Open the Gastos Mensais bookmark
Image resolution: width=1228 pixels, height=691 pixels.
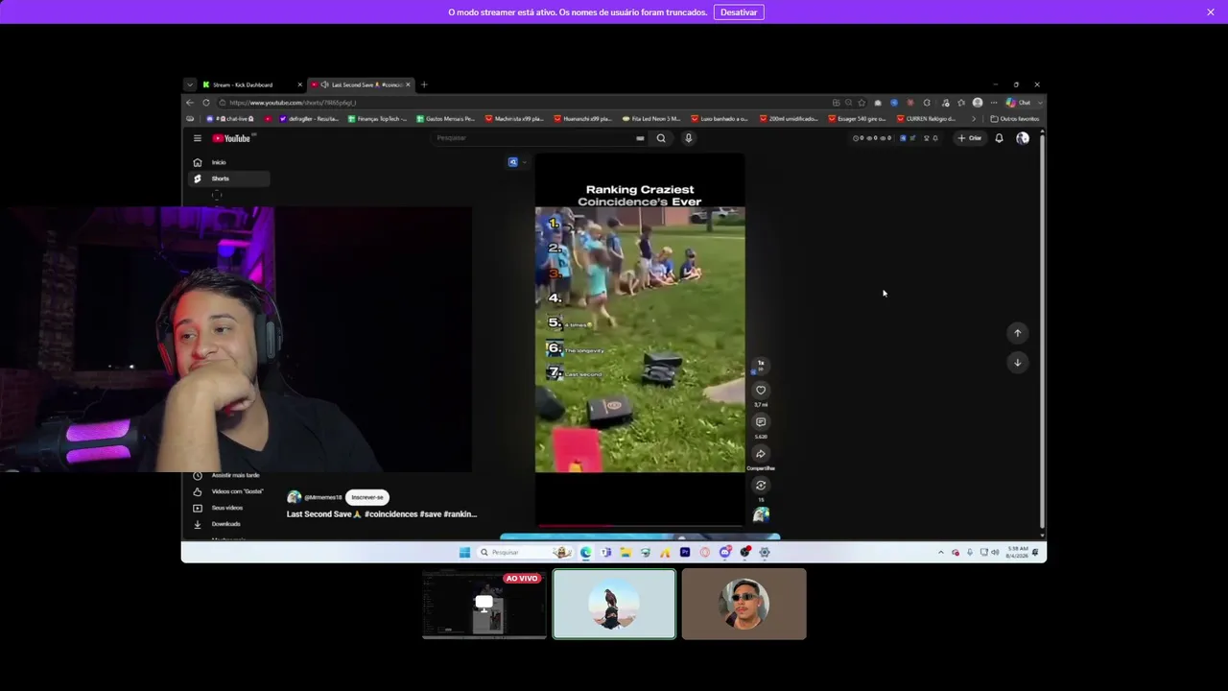(446, 119)
